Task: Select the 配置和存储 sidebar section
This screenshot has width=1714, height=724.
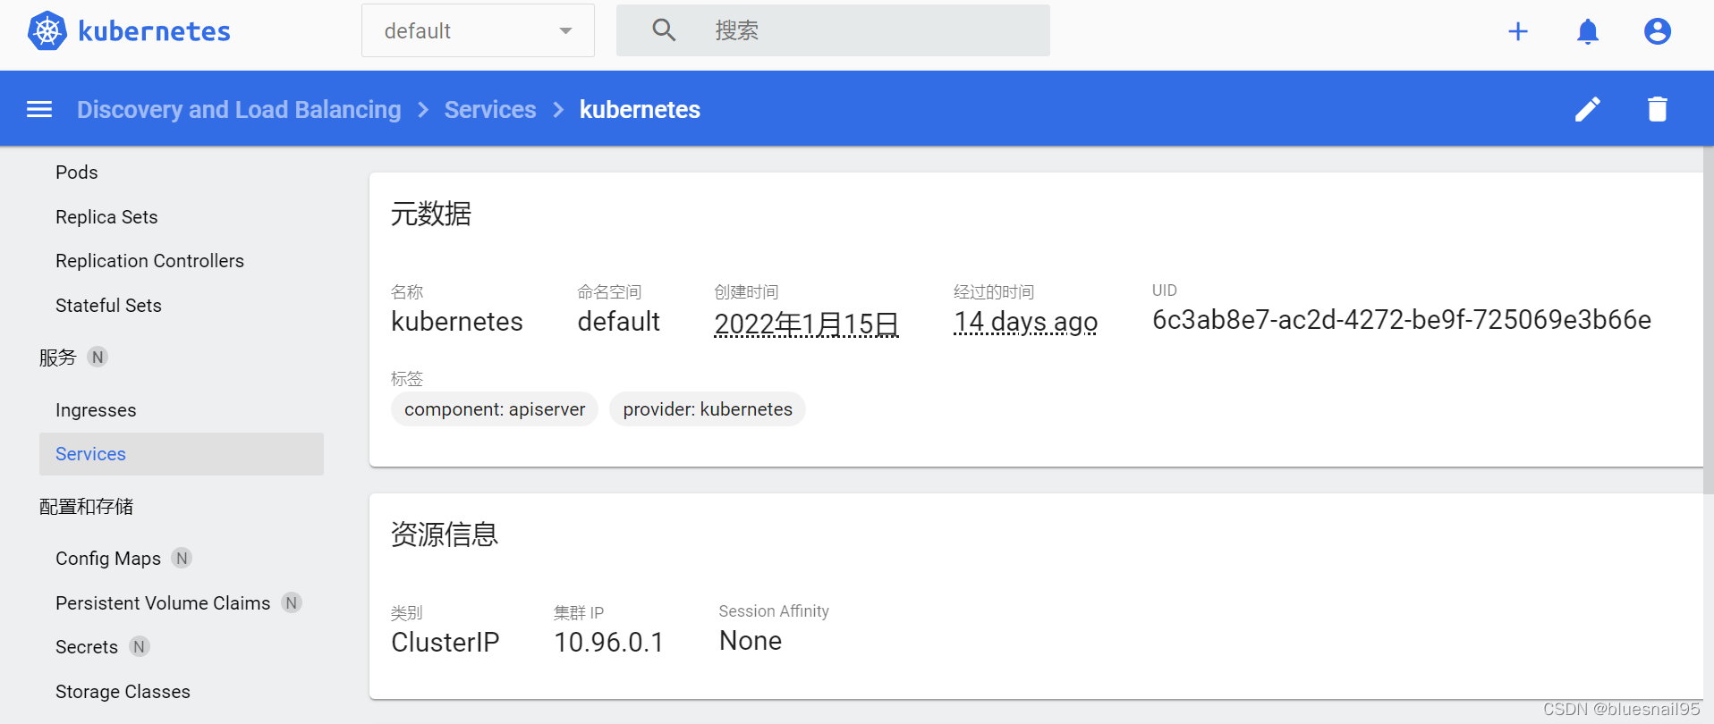Action: tap(86, 507)
